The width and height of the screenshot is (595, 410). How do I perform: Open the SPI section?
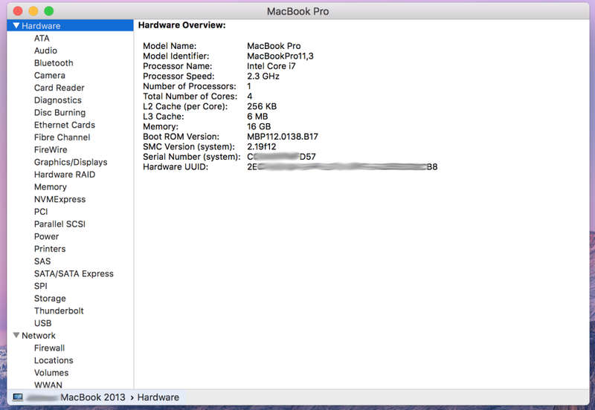41,286
